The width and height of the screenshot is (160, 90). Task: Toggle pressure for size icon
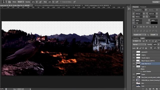(74, 2)
